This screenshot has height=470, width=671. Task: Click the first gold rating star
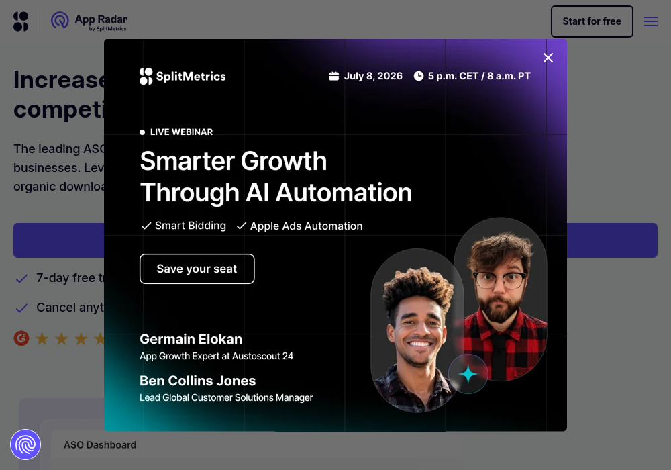click(42, 338)
